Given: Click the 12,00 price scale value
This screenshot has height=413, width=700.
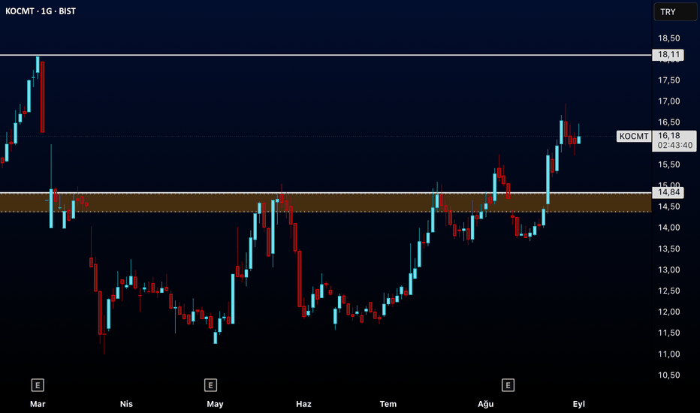Looking at the screenshot, I should tap(668, 312).
